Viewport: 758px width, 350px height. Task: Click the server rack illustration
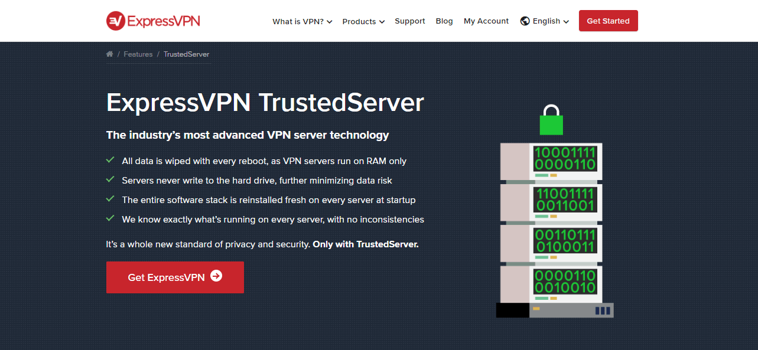[555, 230]
